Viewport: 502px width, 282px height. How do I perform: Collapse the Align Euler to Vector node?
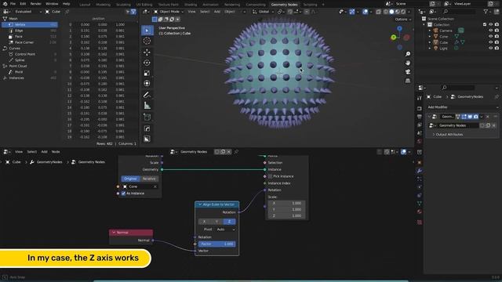tap(200, 204)
